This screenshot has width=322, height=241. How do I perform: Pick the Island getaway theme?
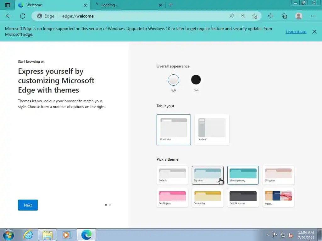(x=243, y=175)
